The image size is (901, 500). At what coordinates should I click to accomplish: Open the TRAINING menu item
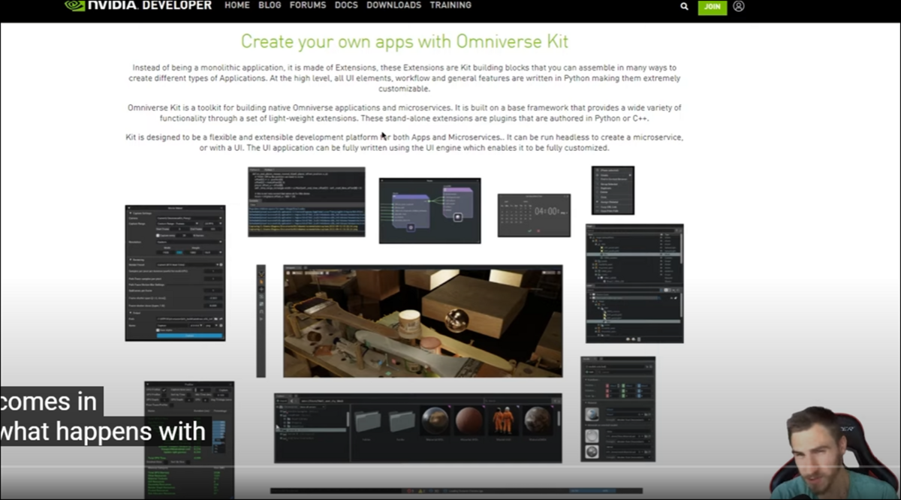[x=450, y=5]
